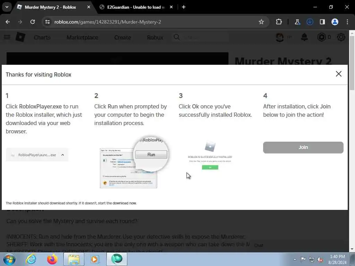Open the network tray icon
Screen dimensions: 355x266
(x=312, y=259)
